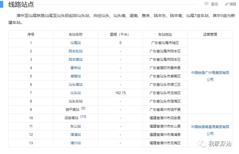This screenshot has width=239, height=154.
Task: Select the 东山站 cell in row 11
Action: click(76, 126)
